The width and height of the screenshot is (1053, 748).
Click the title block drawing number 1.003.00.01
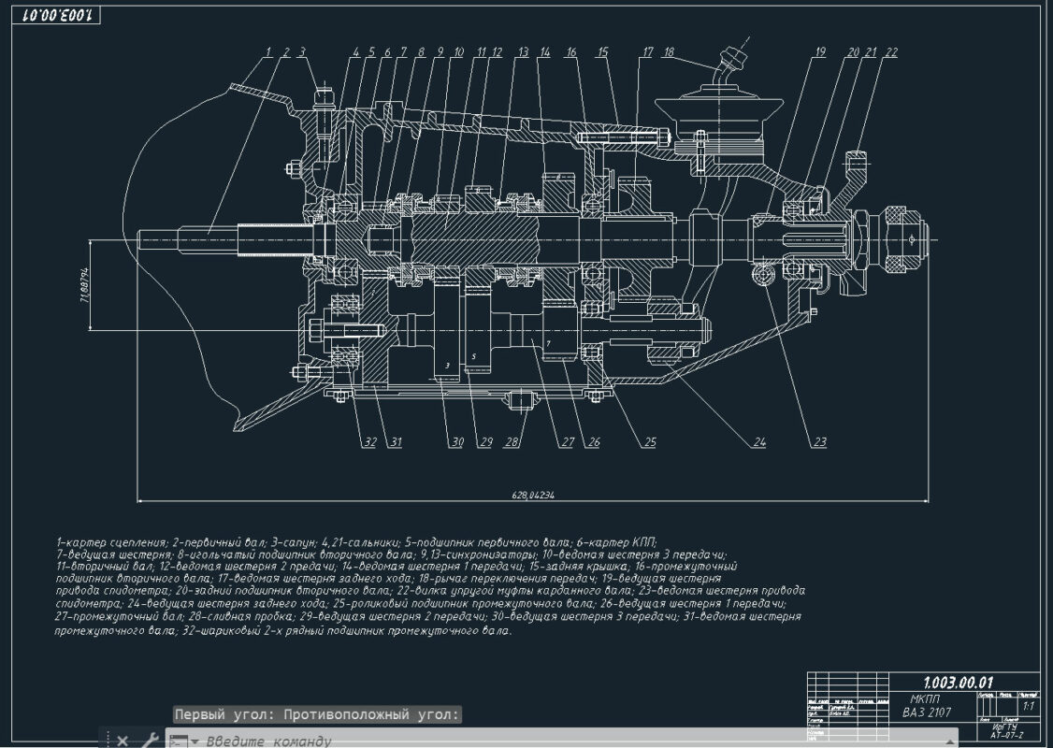point(958,682)
